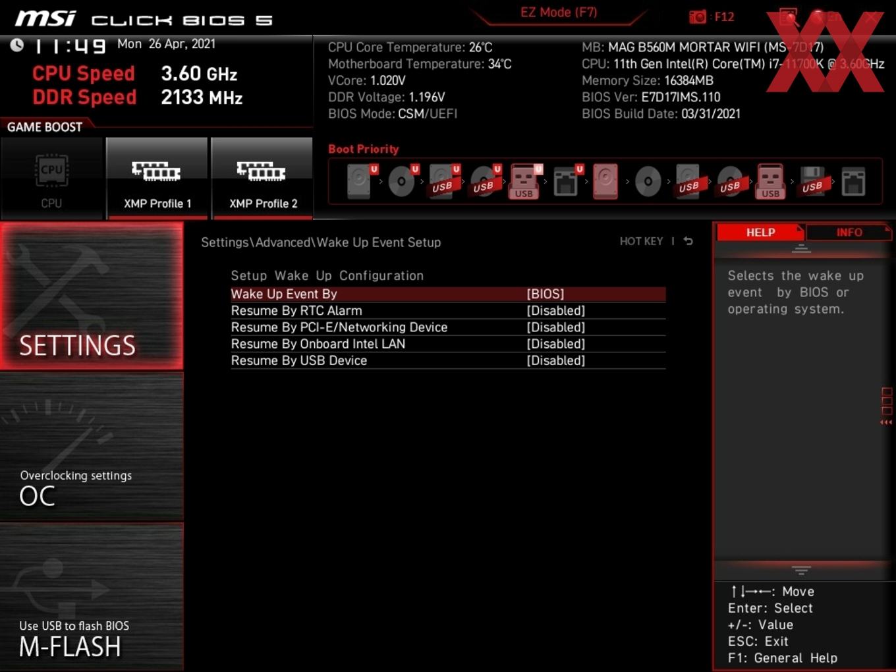The height and width of the screenshot is (672, 896).
Task: Enable XMP Profile 1
Action: (157, 178)
